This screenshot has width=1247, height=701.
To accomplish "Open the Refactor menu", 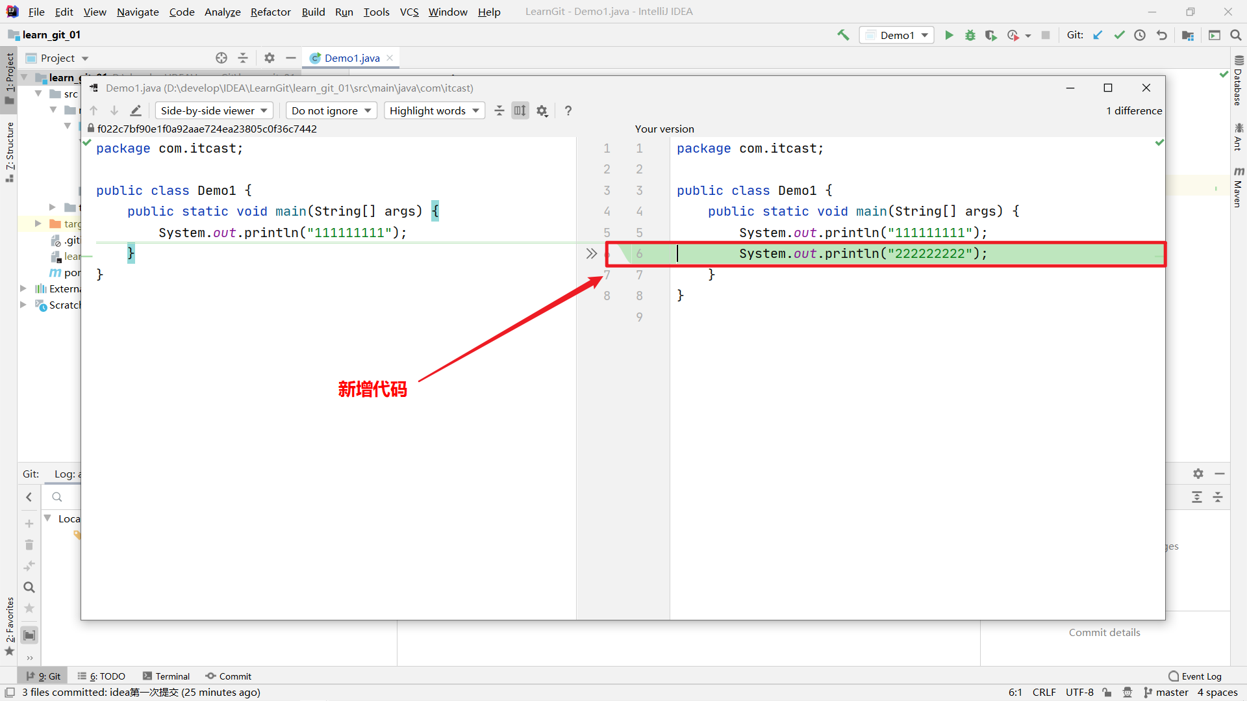I will click(x=271, y=12).
